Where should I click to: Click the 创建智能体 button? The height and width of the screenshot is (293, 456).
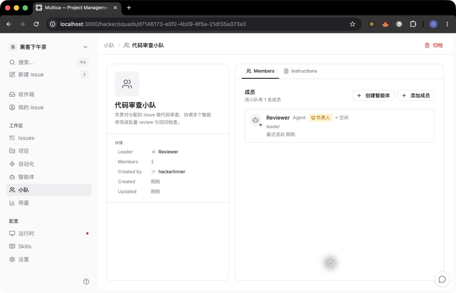click(x=373, y=96)
